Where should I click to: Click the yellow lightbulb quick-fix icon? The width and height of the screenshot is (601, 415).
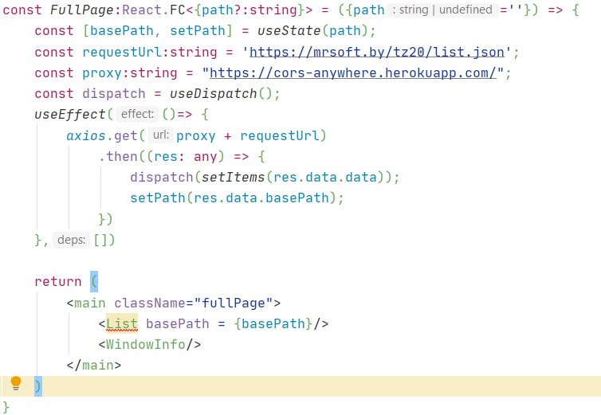tap(16, 383)
